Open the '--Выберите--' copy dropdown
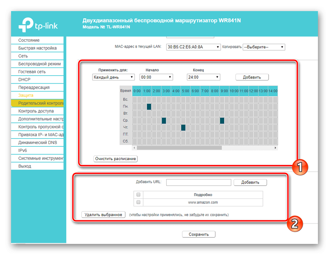This screenshot has width=329, height=255. pyautogui.click(x=264, y=47)
